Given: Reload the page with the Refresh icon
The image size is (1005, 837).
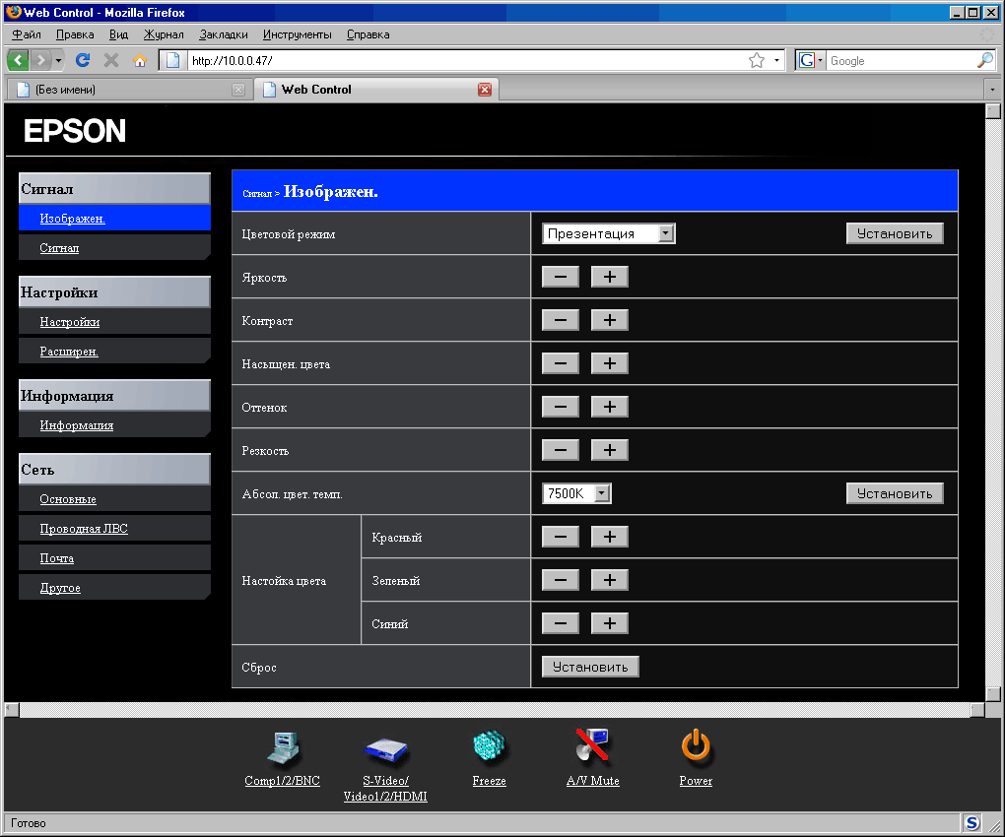Looking at the screenshot, I should pyautogui.click(x=83, y=60).
